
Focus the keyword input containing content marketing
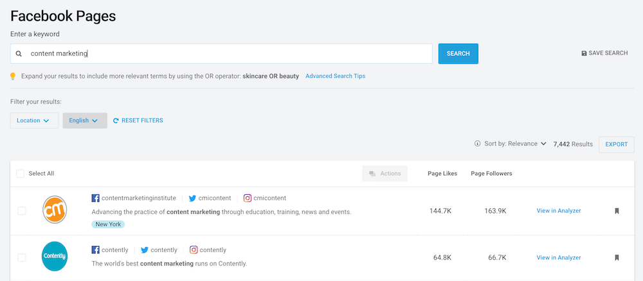point(225,54)
